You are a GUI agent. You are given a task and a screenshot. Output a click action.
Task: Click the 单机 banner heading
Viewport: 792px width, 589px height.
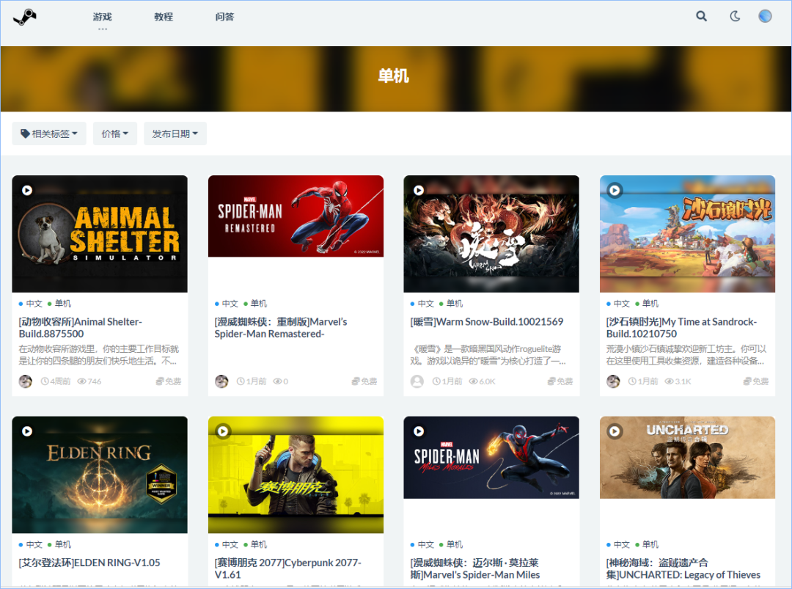pyautogui.click(x=394, y=76)
